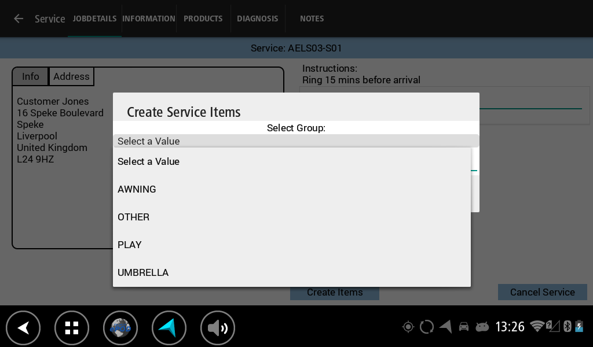Screen dimensions: 593x347
Task: Tap the round back navigation button
Action: pyautogui.click(x=23, y=328)
